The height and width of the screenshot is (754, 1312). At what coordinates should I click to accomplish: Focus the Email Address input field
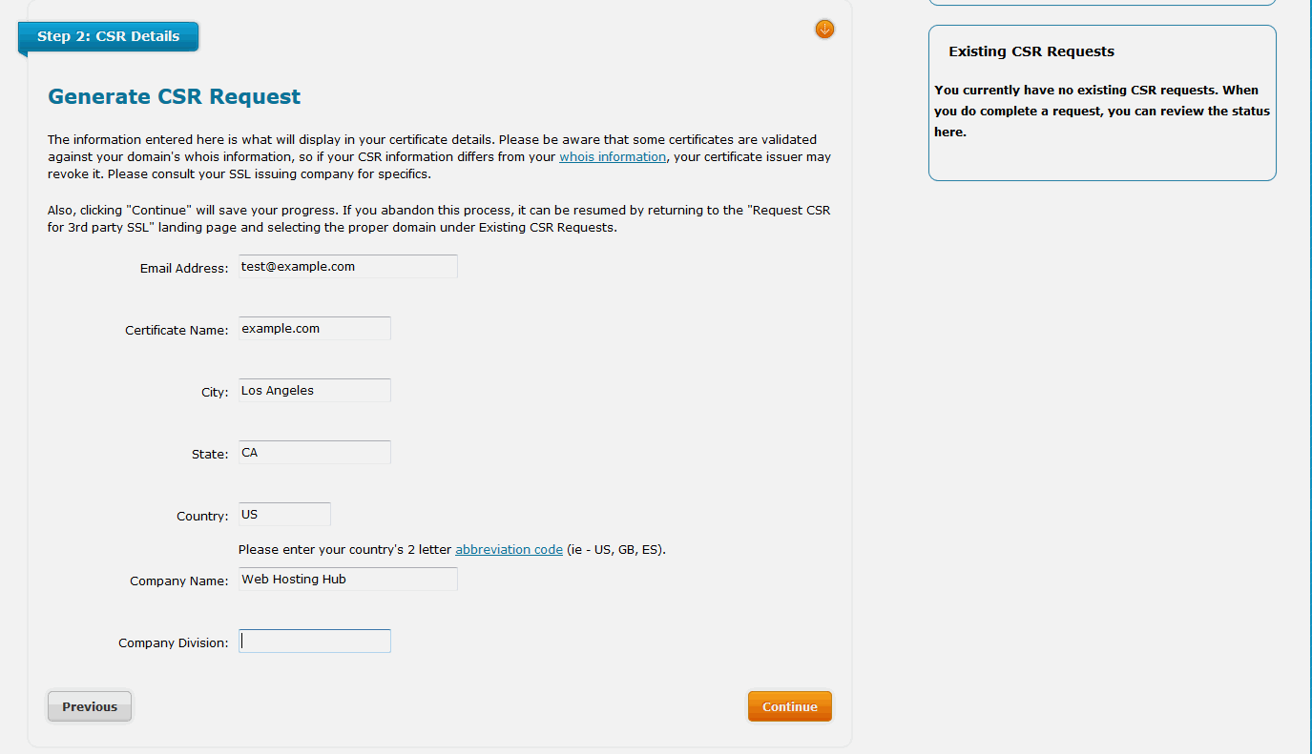coord(347,267)
